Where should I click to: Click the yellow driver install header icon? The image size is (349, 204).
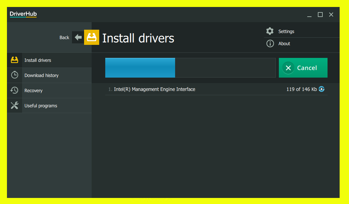91,37
